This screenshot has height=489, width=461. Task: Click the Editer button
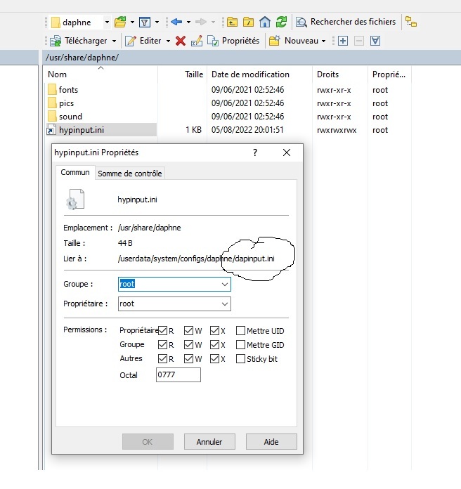click(143, 41)
